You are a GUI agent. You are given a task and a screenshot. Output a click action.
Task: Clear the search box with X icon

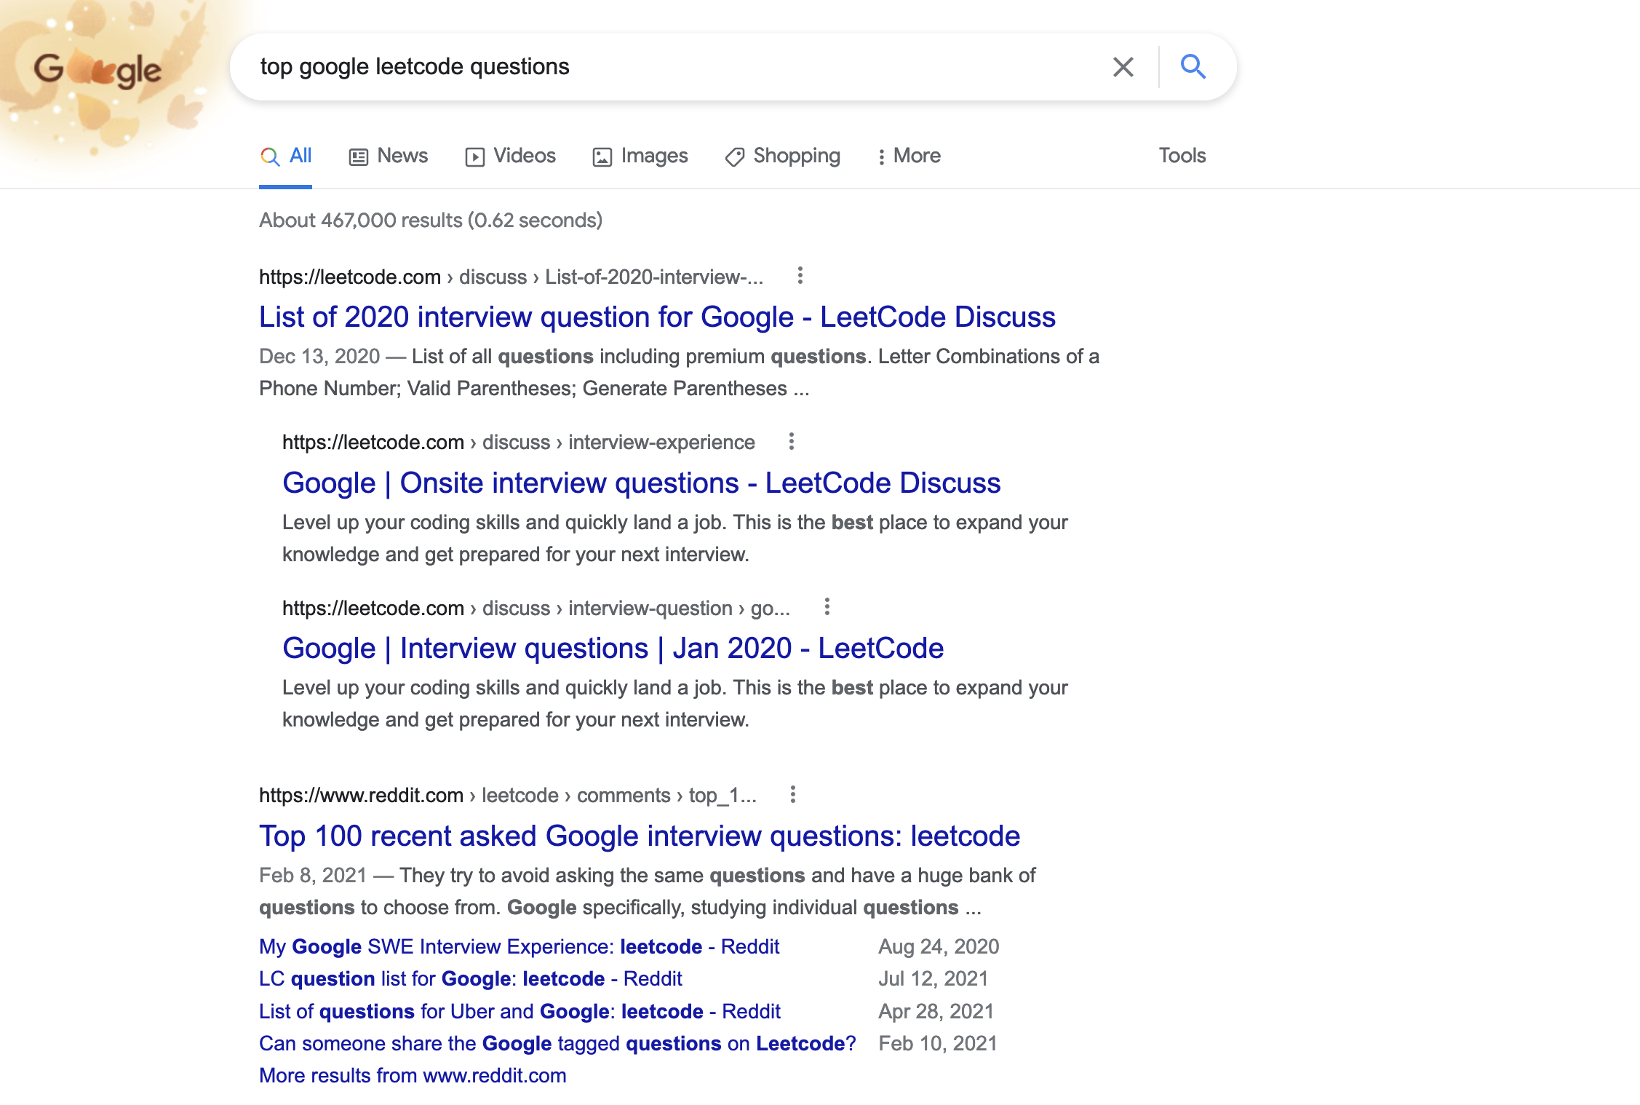(x=1123, y=67)
